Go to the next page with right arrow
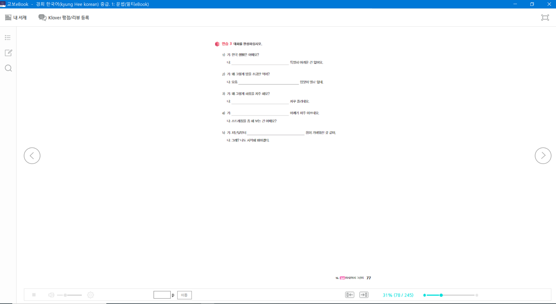This screenshot has width=556, height=304. [x=543, y=156]
